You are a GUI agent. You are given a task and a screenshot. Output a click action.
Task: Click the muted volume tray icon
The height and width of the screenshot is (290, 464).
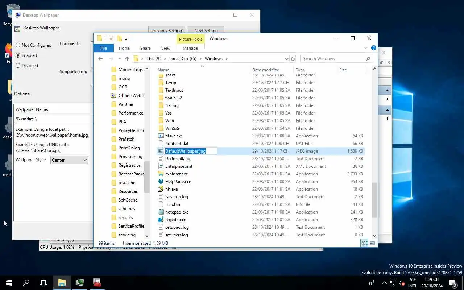[x=402, y=283]
